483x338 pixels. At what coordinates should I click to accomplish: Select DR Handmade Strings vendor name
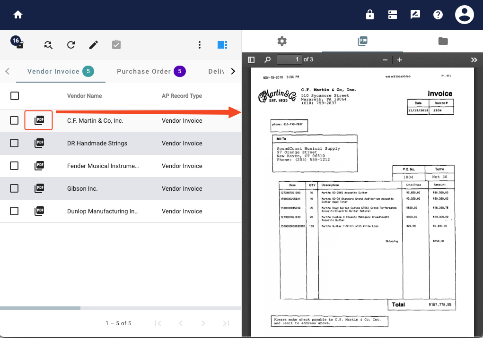click(97, 143)
